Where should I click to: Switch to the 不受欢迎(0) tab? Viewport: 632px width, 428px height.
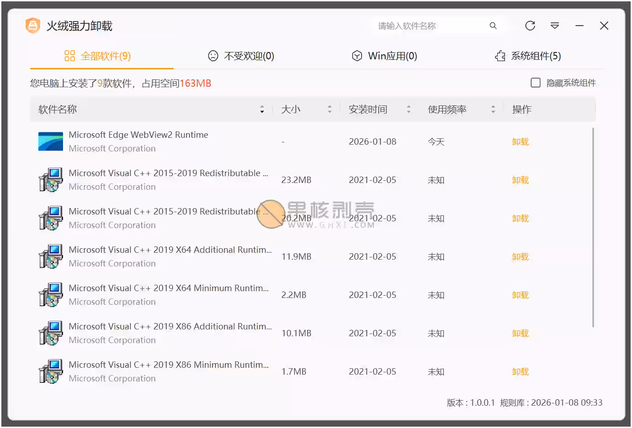tap(241, 56)
